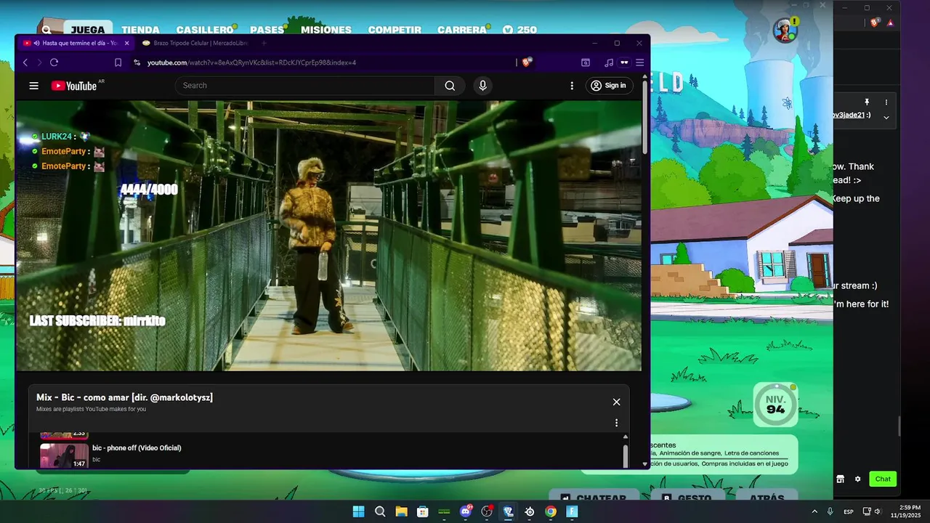Open the CASILLERO tab in the game
The image size is (930, 523).
tap(205, 30)
